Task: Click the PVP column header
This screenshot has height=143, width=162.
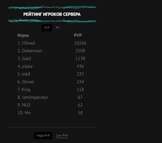Action: click(78, 35)
